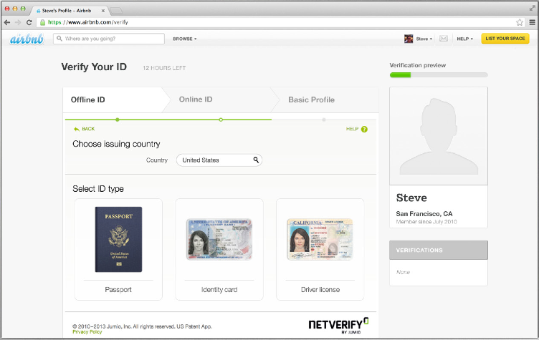This screenshot has height=340, width=539.
Task: Click the name 'Steve' in preview card
Action: 411,198
